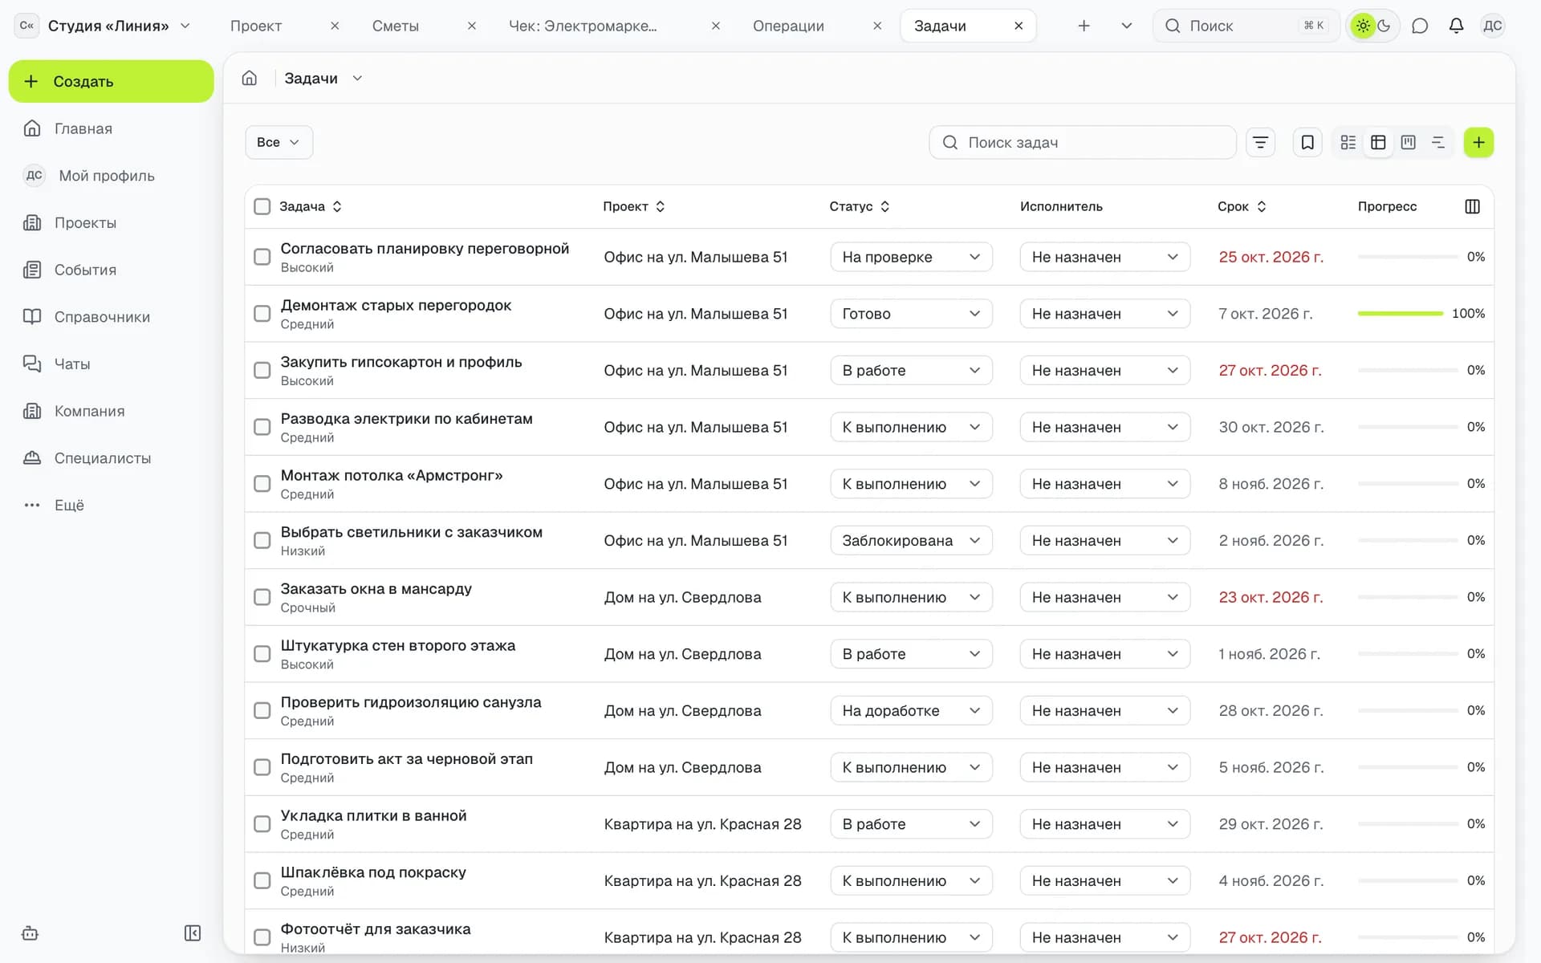Switch to kanban board view icon
This screenshot has height=963, width=1541.
point(1408,142)
